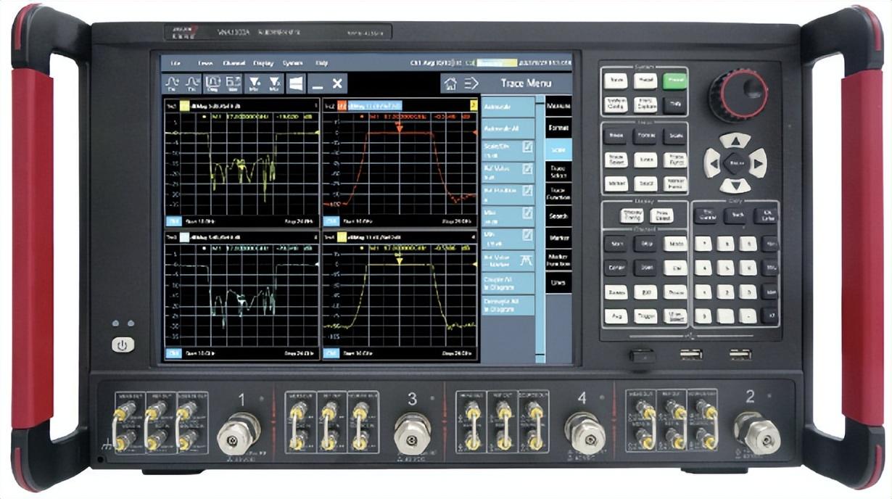Click the edit icon on the Ref Value softkey
Image resolution: width=892 pixels, height=499 pixels.
click(x=527, y=170)
